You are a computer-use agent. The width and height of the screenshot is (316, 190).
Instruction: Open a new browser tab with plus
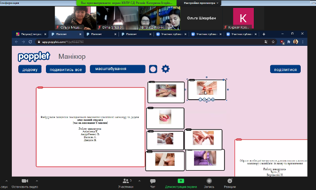coord(264,34)
